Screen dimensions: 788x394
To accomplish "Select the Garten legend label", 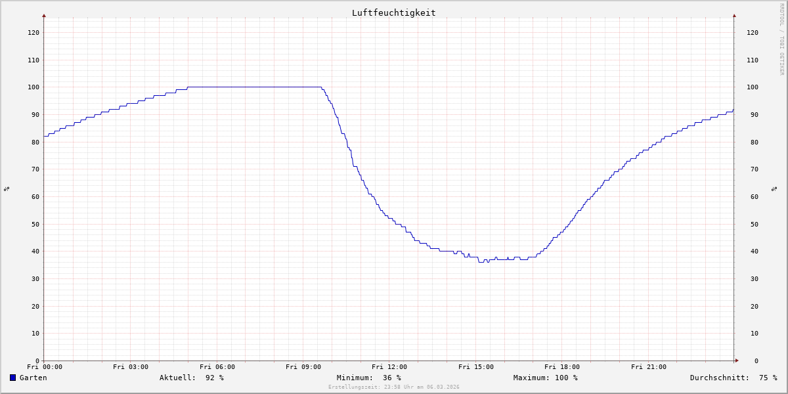I will tap(33, 378).
